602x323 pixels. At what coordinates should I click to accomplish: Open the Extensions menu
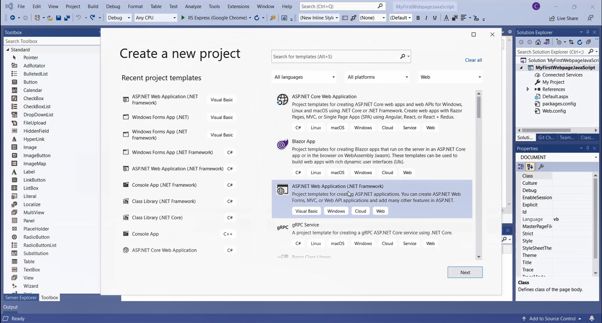tap(238, 6)
